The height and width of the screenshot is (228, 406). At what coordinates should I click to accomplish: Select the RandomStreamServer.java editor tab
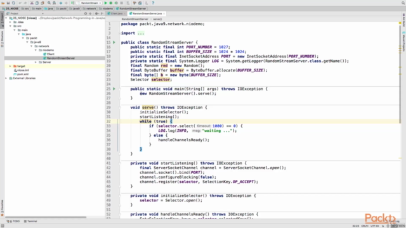(x=147, y=13)
